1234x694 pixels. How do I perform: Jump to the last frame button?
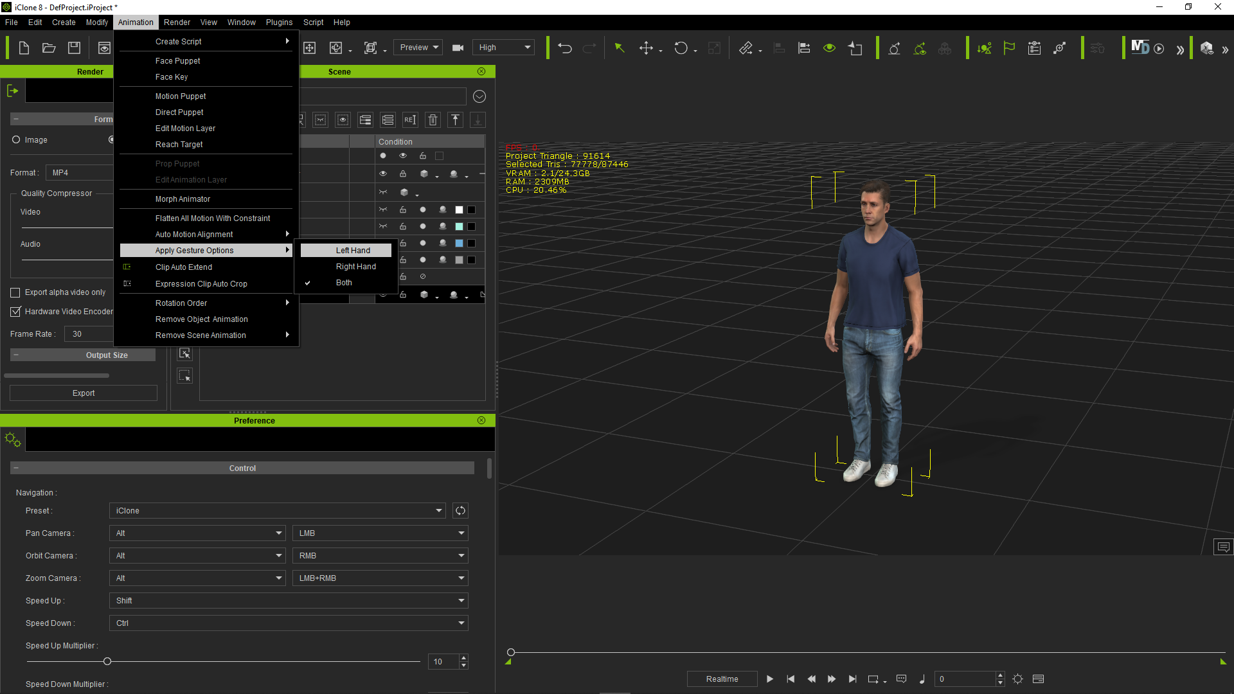point(852,679)
